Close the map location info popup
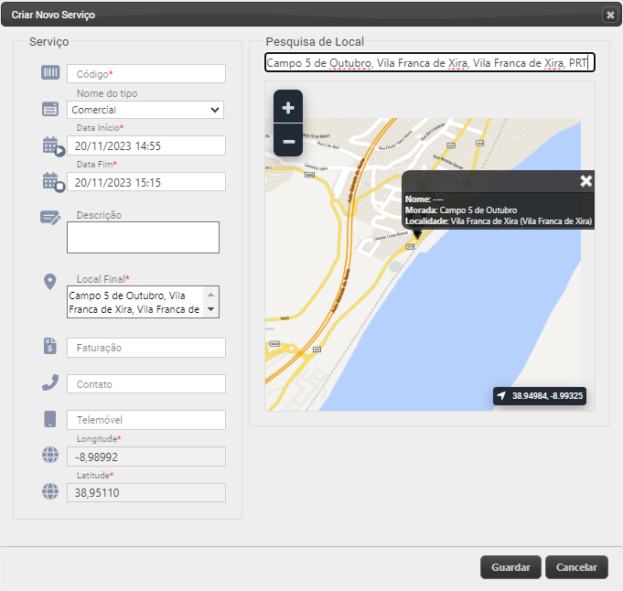623x591 pixels. 586,181
